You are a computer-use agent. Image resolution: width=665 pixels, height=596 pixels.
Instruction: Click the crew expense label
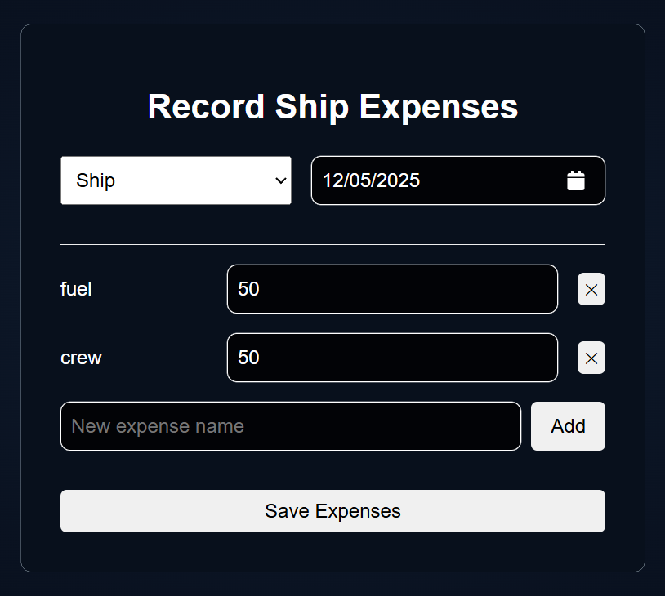coord(81,358)
